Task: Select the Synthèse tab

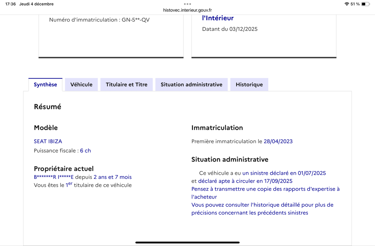Action: coord(45,85)
